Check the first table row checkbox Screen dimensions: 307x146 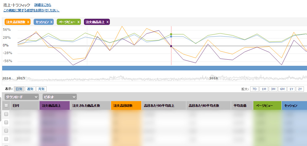6,114
